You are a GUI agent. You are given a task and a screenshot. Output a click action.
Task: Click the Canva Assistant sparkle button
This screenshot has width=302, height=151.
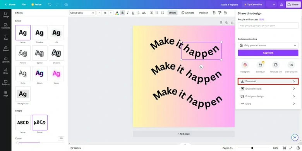pos(295,137)
